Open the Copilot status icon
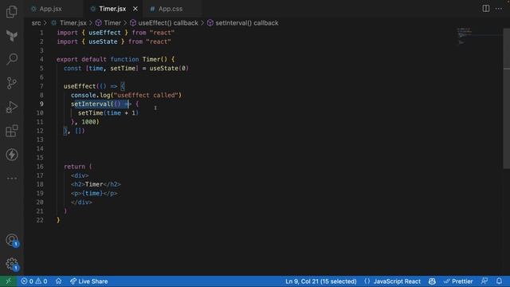Viewport: 510px width, 287px height. (432, 281)
